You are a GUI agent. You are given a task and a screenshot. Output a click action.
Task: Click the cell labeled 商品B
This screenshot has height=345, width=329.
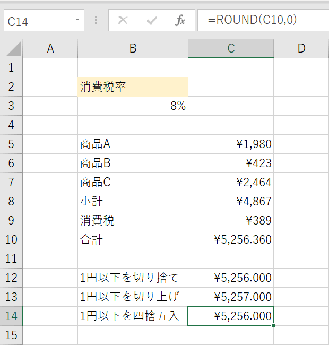tap(133, 163)
